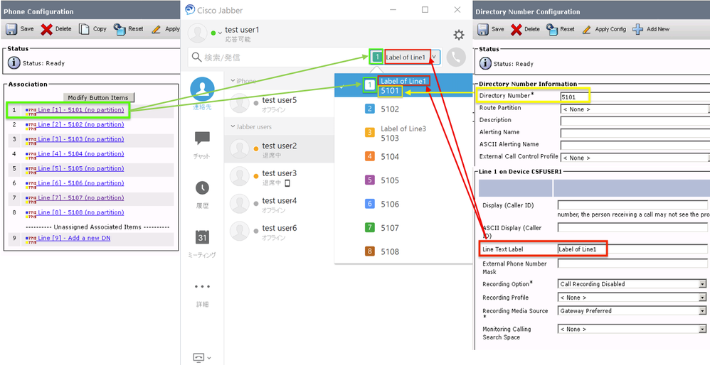
Task: Open Jabber settings gear
Action: 459,35
